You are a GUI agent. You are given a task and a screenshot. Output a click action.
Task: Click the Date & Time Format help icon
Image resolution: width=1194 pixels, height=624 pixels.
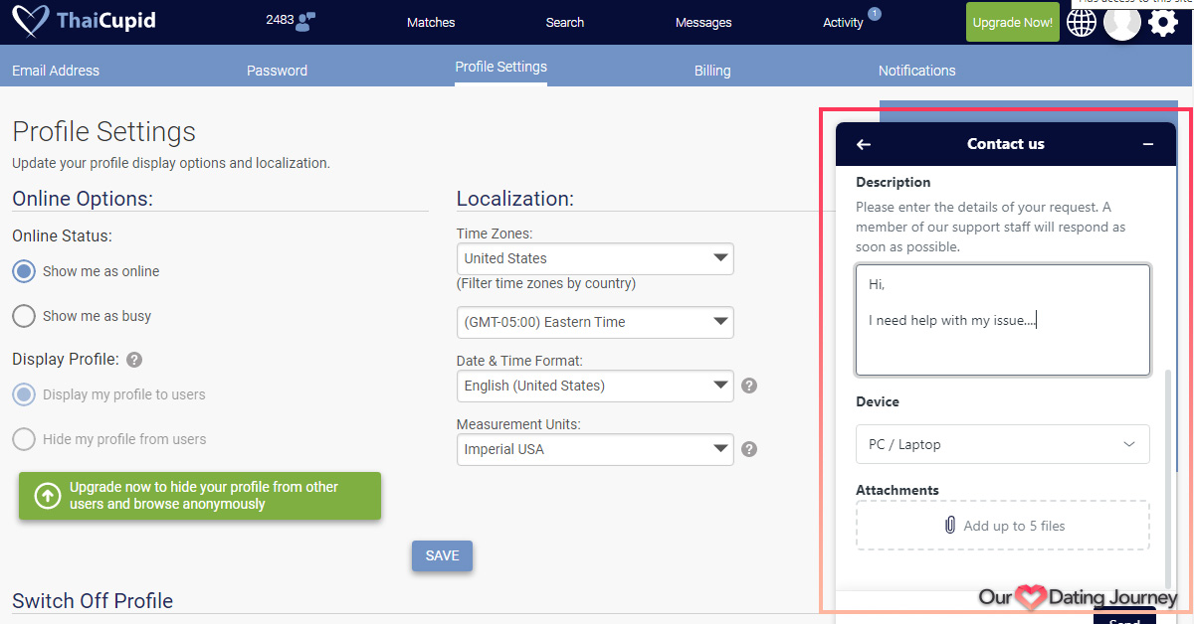749,386
